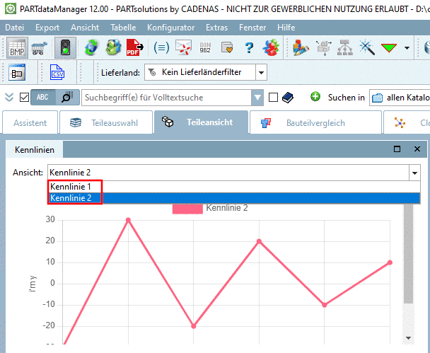Viewport: 430px width, 353px height.
Task: Open the Tabelle menu
Action: tap(123, 28)
